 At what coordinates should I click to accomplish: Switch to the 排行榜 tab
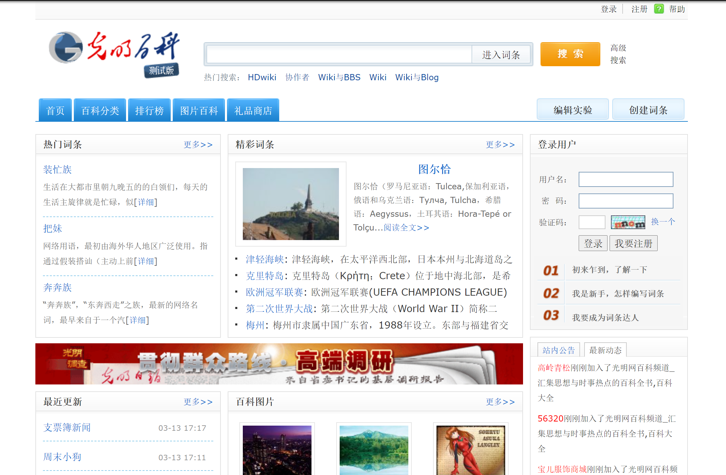coord(149,110)
